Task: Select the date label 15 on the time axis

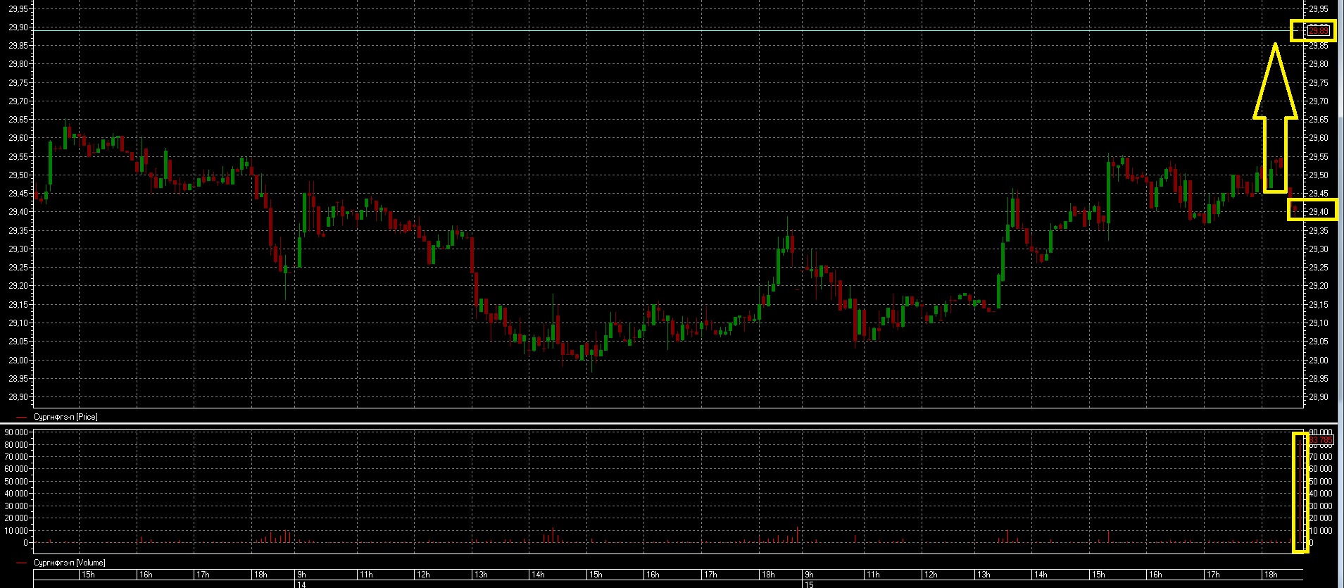Action: coord(809,584)
